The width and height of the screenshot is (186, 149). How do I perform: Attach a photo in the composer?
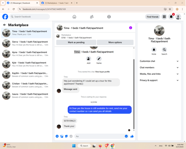pos(62,136)
